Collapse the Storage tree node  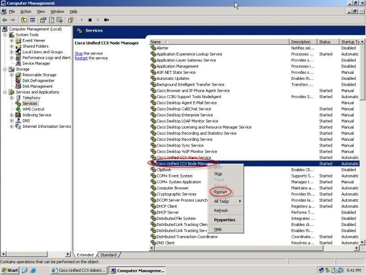tap(5, 69)
